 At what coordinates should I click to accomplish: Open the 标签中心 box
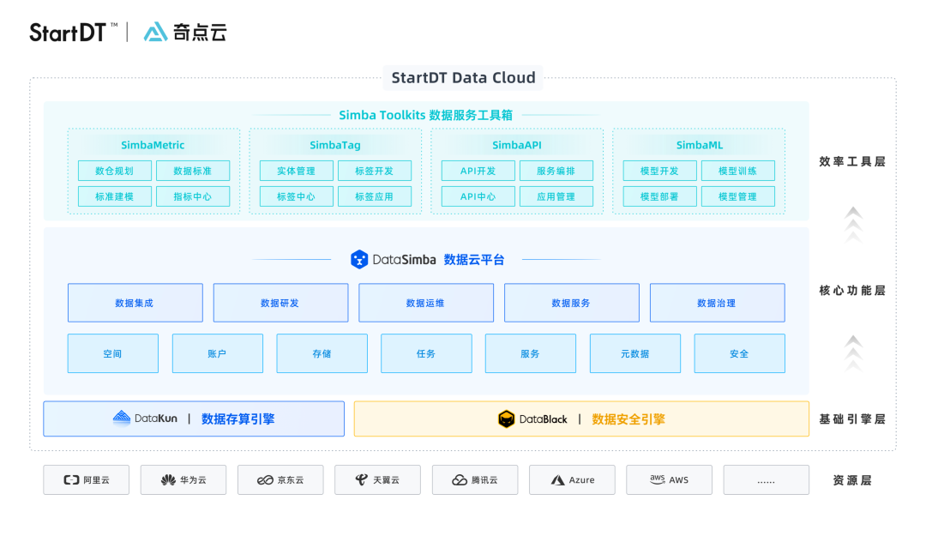click(297, 196)
